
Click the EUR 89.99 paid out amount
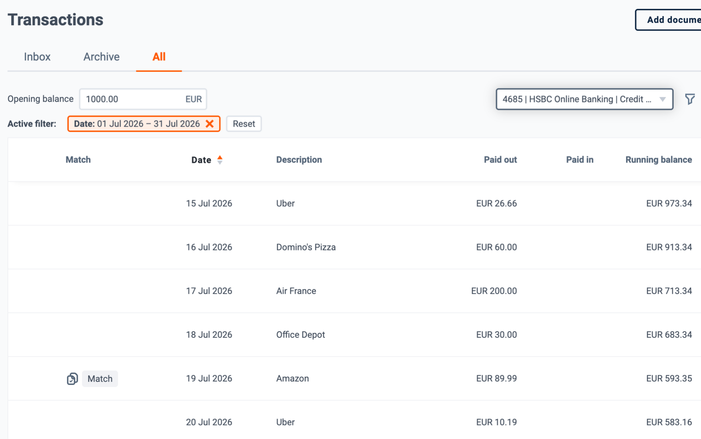point(496,378)
